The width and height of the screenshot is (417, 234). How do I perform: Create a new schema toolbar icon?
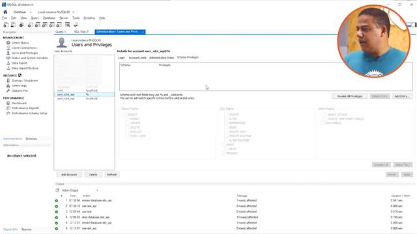pyautogui.click(x=31, y=25)
